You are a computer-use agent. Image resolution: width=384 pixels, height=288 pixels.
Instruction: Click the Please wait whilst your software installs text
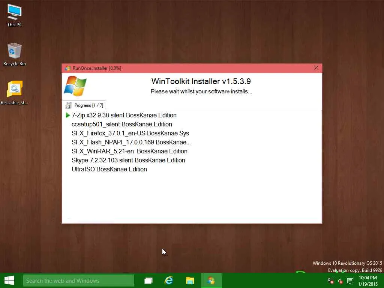pos(201,91)
